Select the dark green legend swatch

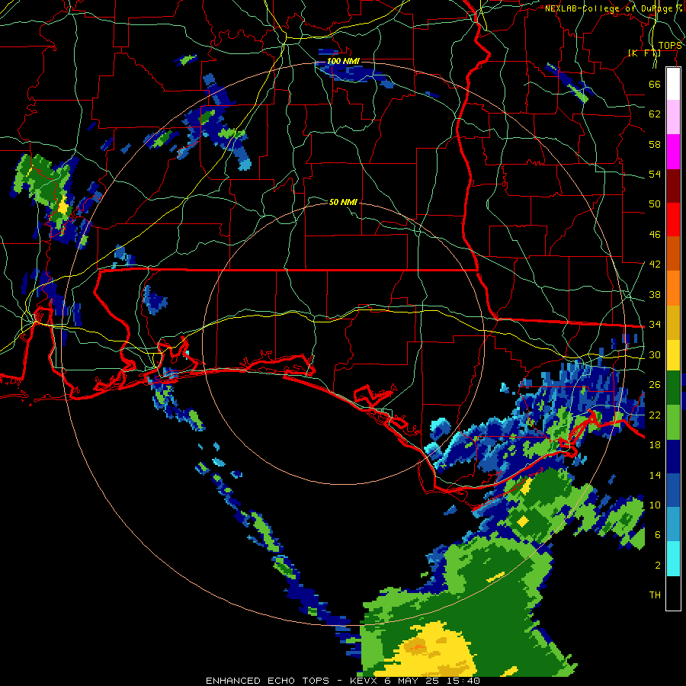pyautogui.click(x=673, y=388)
